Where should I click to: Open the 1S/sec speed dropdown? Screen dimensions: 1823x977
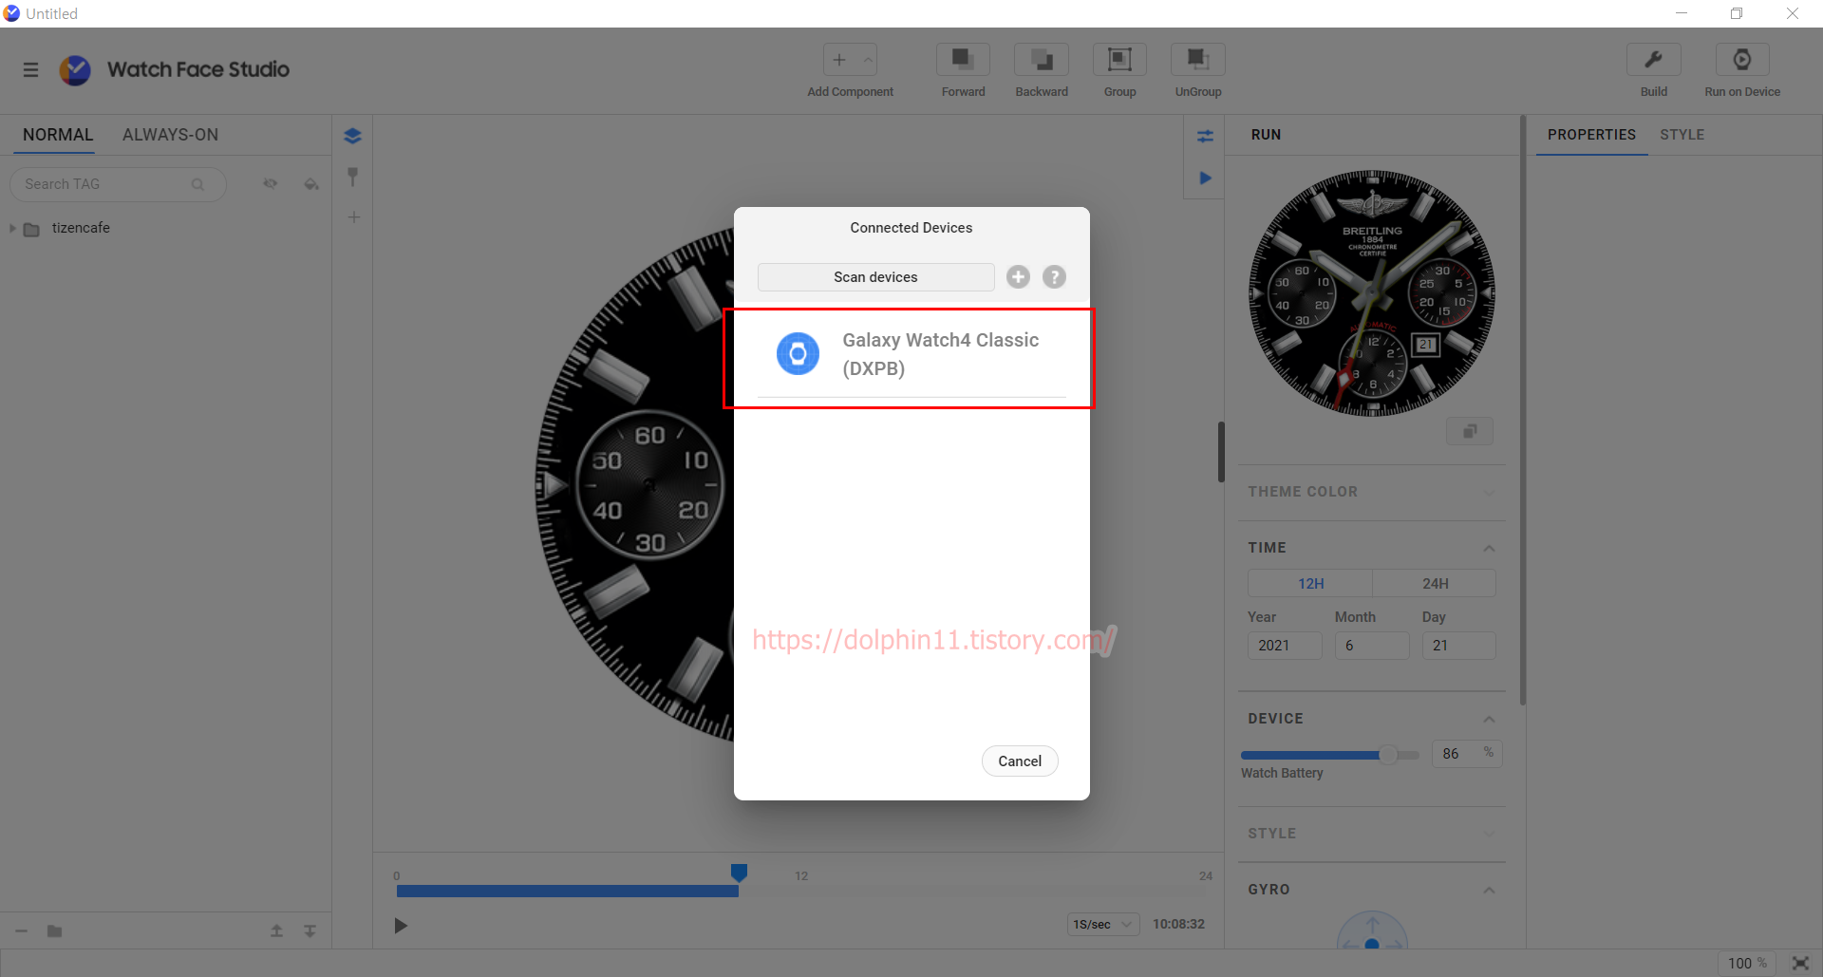[1103, 925]
